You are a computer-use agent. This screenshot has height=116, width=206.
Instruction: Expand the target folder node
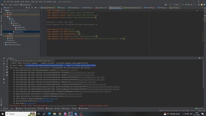6,36
